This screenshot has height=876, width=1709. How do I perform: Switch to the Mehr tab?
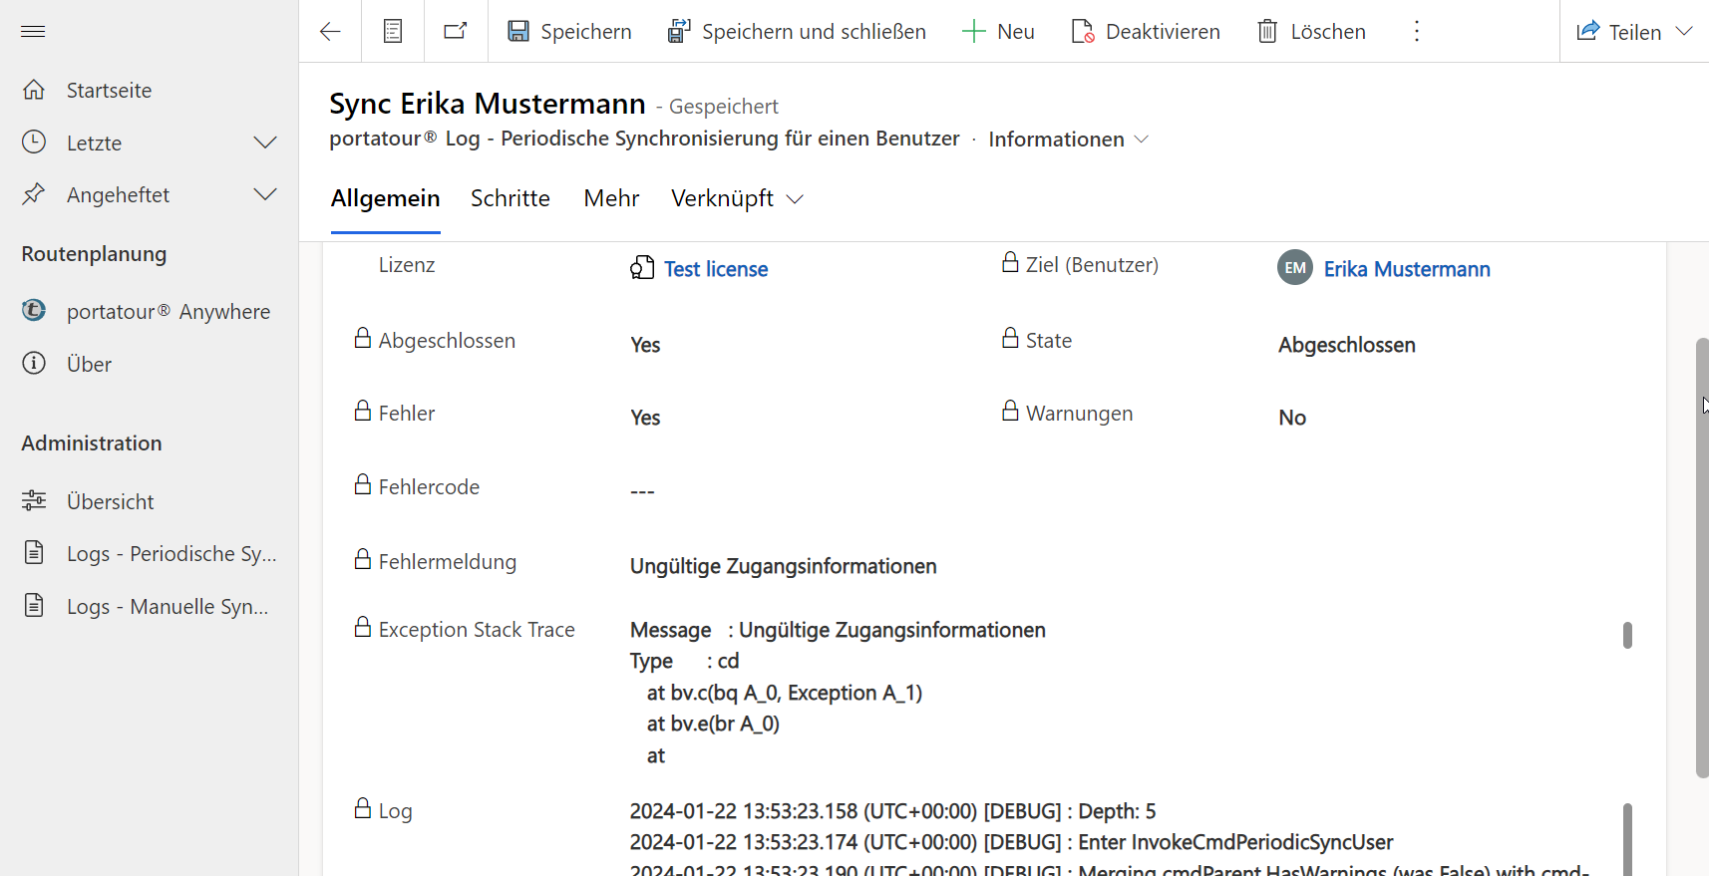tap(611, 198)
